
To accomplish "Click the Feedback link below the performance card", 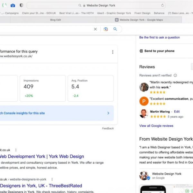I will pyautogui.click(x=108, y=128).
